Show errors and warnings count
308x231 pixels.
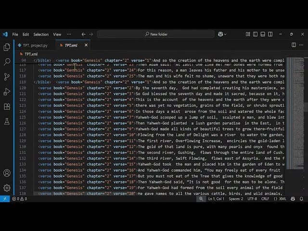click(x=19, y=199)
